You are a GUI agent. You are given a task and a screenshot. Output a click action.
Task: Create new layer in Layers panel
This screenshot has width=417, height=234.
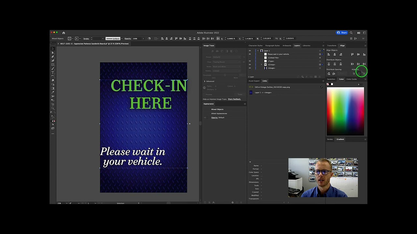[x=315, y=77]
